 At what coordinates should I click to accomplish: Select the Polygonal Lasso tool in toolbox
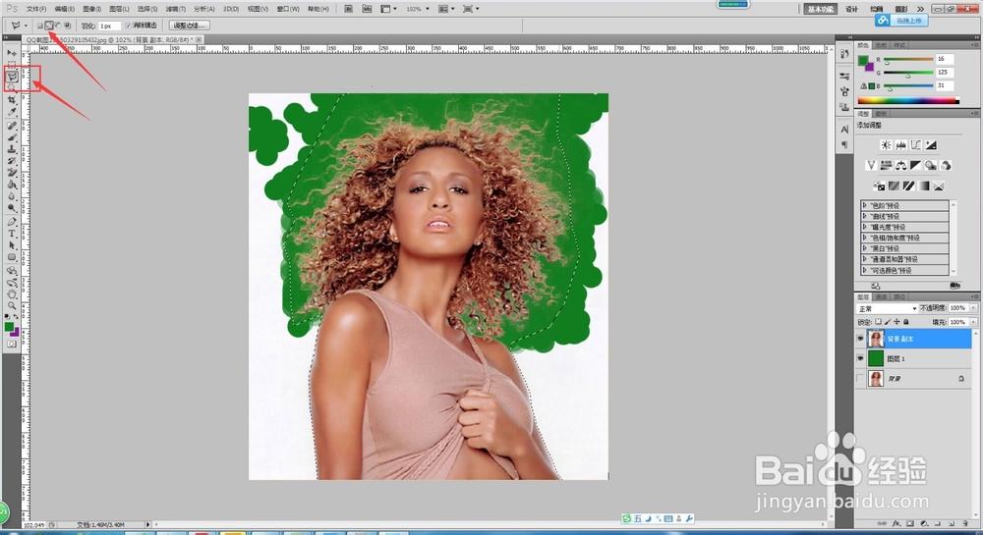[x=11, y=77]
